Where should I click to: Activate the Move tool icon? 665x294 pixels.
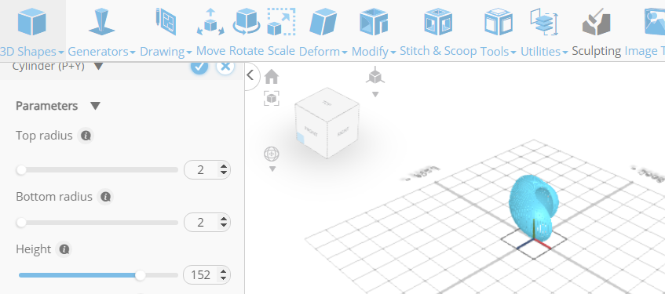coord(210,22)
